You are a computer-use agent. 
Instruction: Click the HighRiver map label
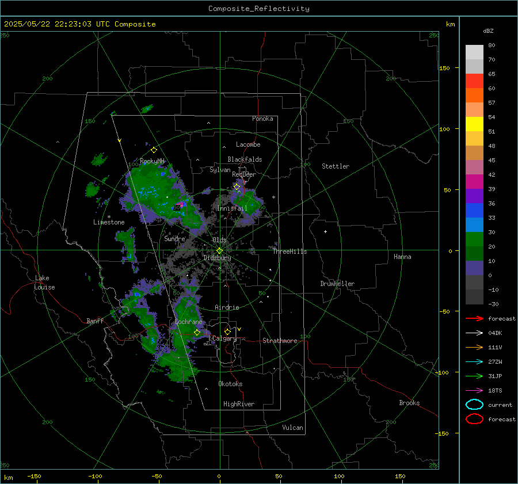(x=239, y=404)
